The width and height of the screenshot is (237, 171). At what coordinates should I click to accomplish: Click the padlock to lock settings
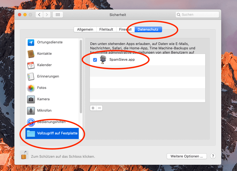(24, 155)
